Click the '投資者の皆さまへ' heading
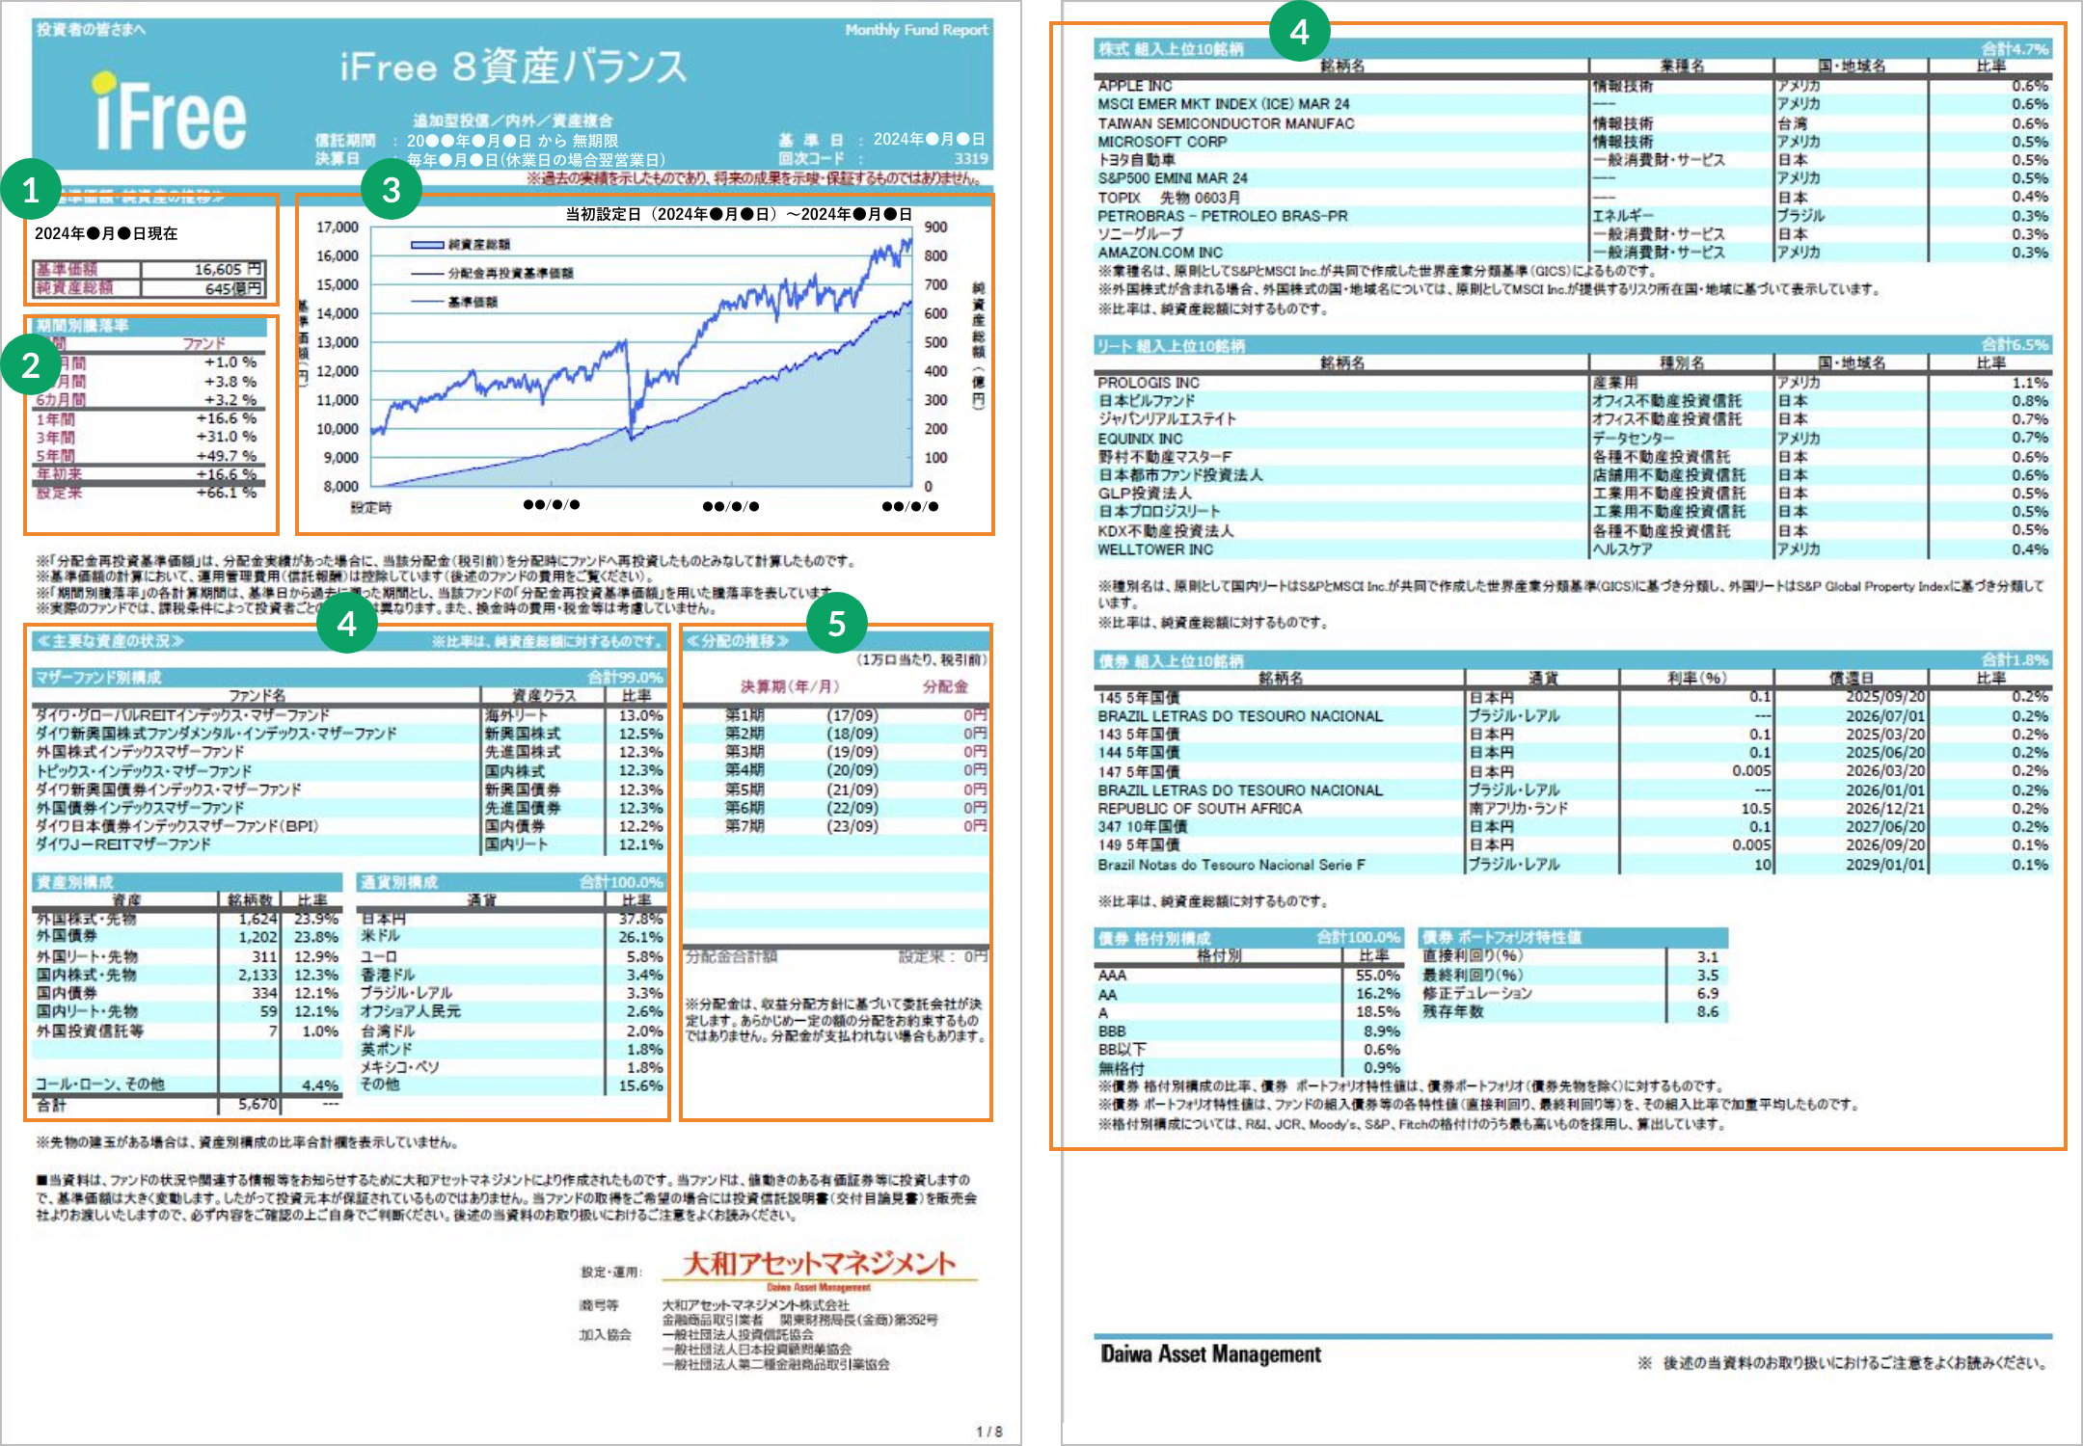 pos(91,30)
